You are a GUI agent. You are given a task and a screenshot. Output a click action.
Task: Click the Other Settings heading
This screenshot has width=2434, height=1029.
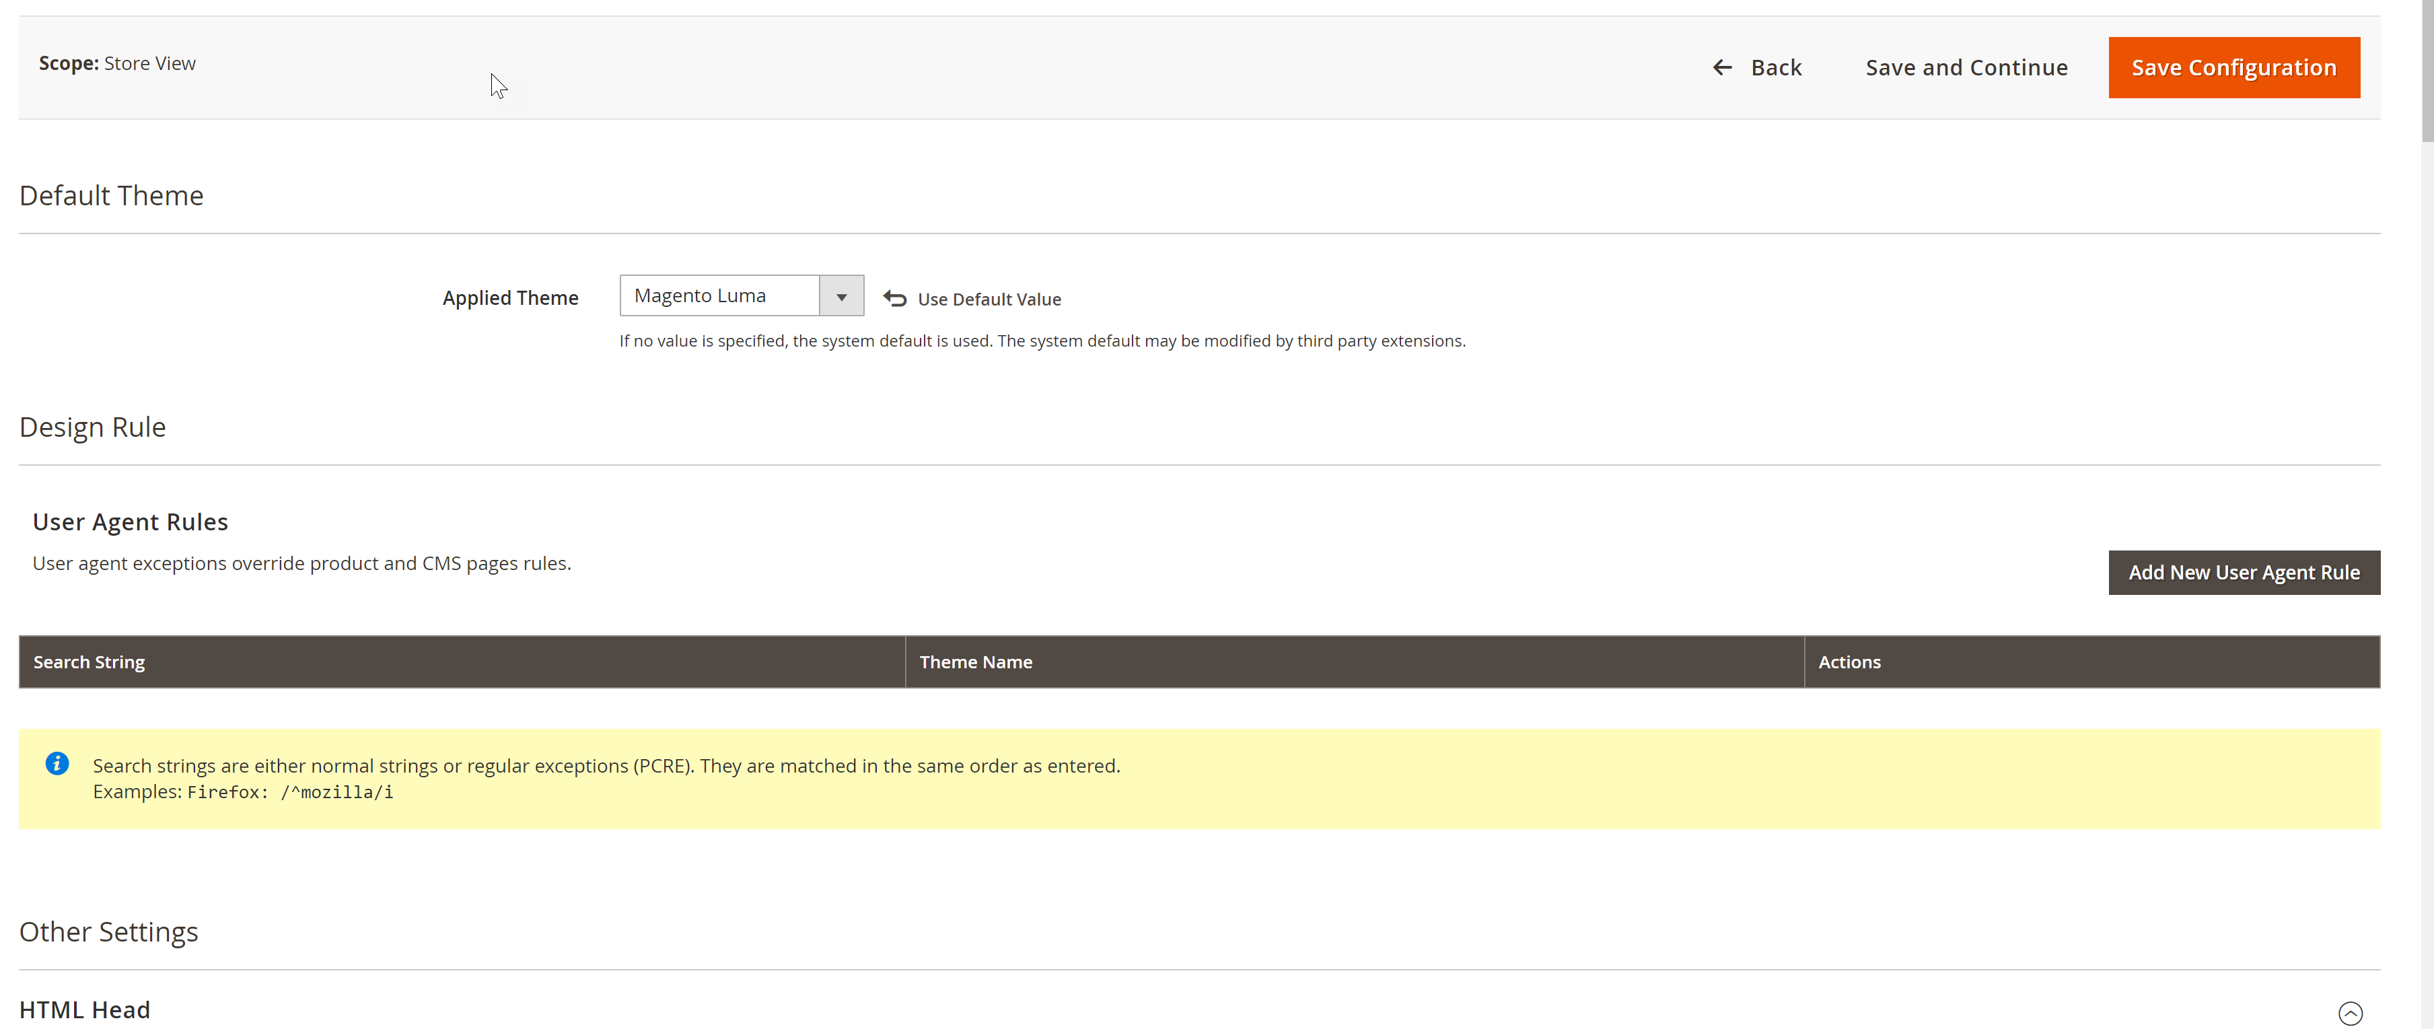(108, 931)
